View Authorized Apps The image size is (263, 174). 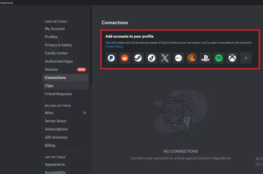[x=66, y=61]
